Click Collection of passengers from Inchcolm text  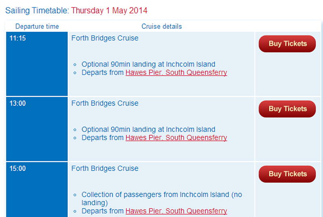click(162, 199)
